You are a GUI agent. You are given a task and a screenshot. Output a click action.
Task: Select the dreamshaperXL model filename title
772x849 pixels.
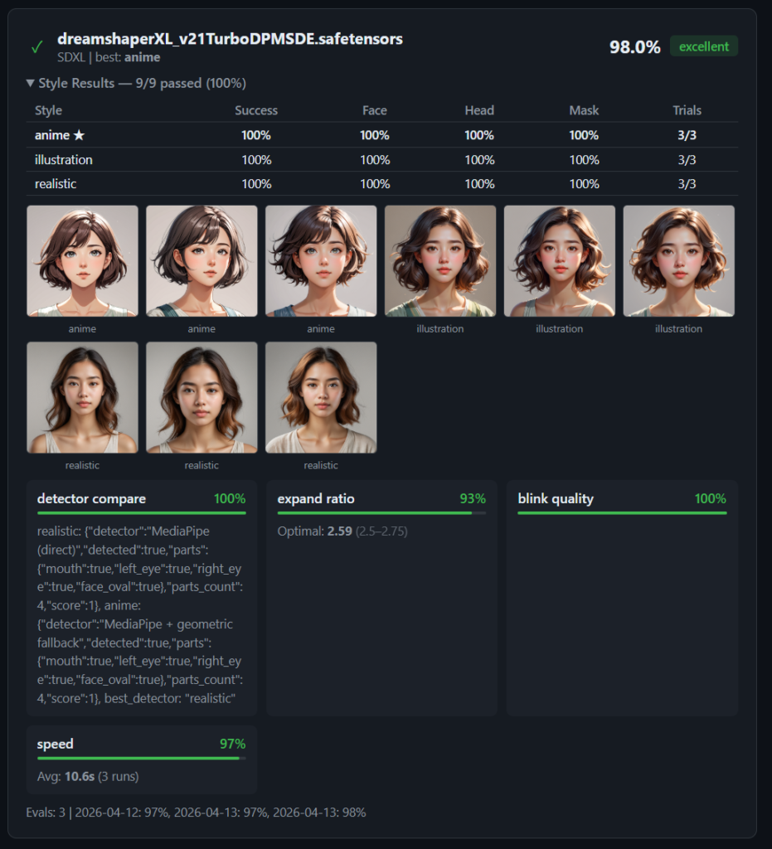pos(230,39)
